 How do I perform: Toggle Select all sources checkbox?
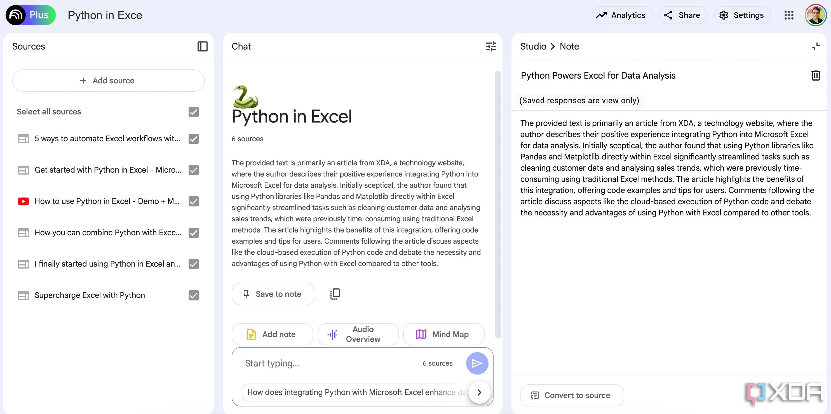[x=194, y=112]
